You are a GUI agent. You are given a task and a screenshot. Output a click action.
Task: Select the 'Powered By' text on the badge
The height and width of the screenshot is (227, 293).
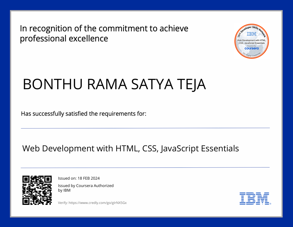click(x=251, y=45)
